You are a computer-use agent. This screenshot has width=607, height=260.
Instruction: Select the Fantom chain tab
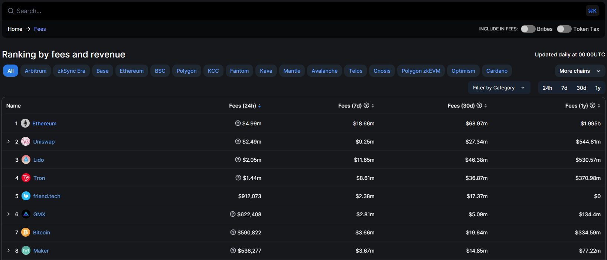(239, 71)
